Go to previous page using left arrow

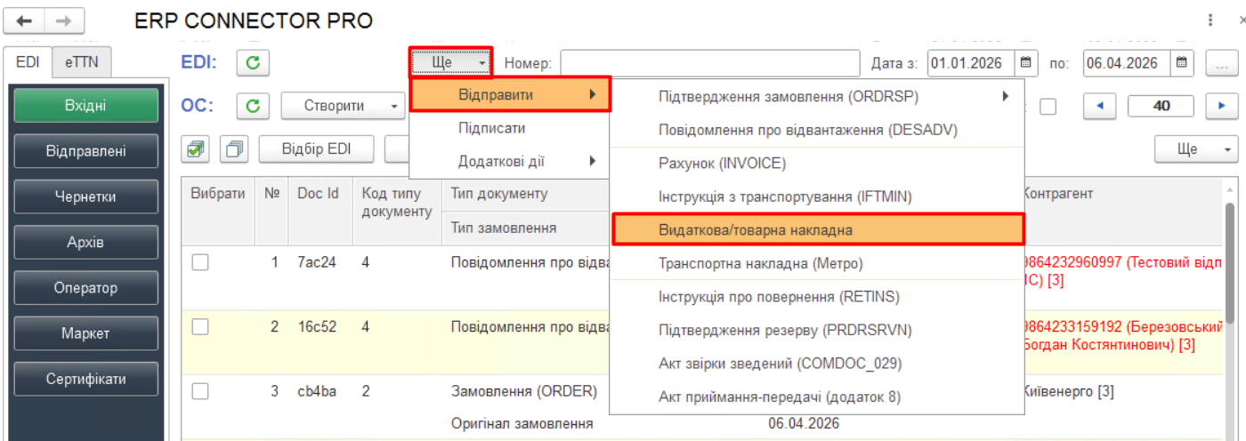(1100, 106)
